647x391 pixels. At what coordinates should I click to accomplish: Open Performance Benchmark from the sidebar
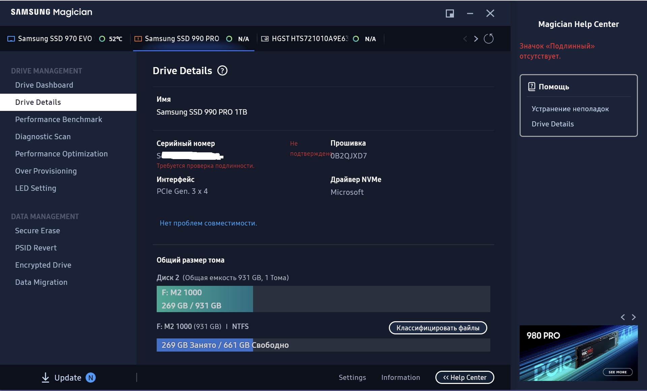[59, 119]
